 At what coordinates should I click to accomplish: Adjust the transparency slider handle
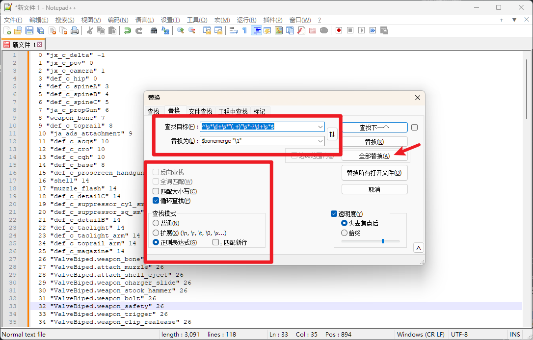383,241
